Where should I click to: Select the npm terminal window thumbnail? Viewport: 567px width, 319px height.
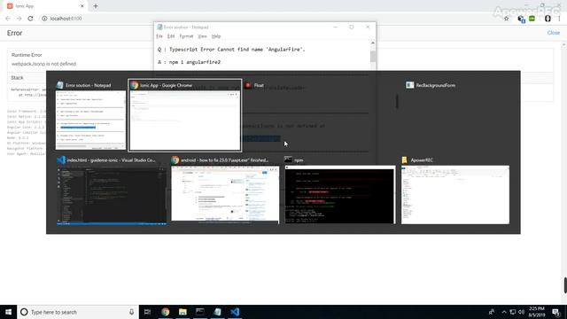(340, 195)
